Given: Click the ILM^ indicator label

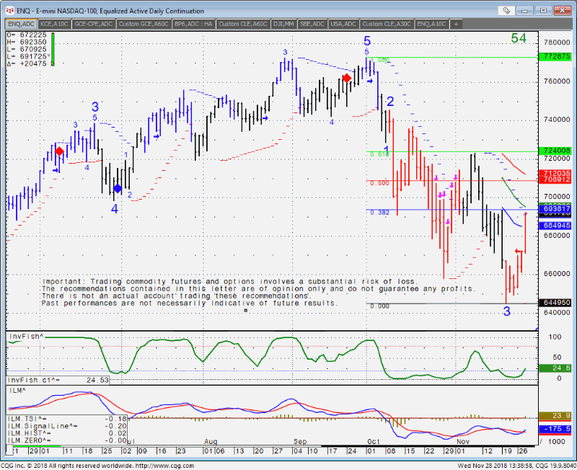Looking at the screenshot, I should [15, 389].
